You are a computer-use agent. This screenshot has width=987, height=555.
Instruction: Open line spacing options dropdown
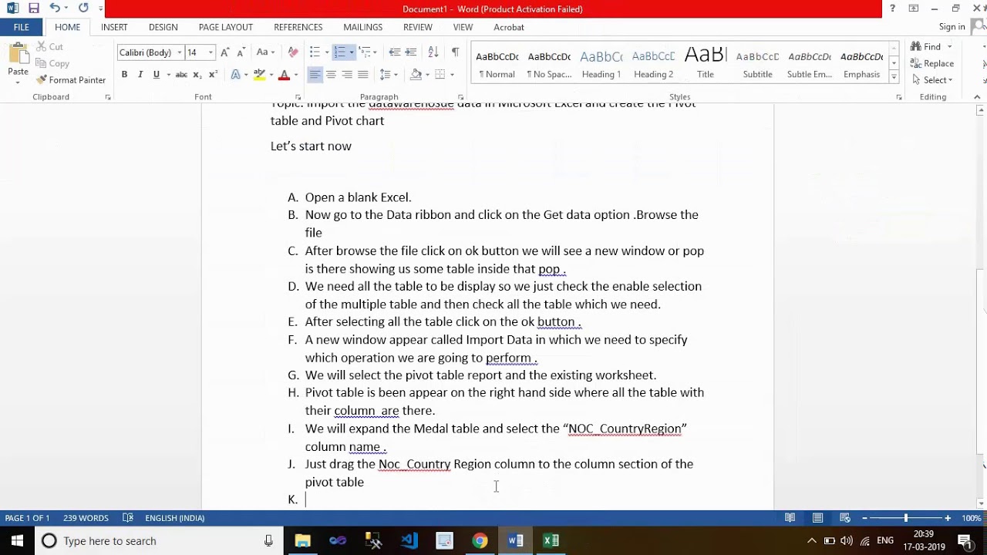pos(388,75)
